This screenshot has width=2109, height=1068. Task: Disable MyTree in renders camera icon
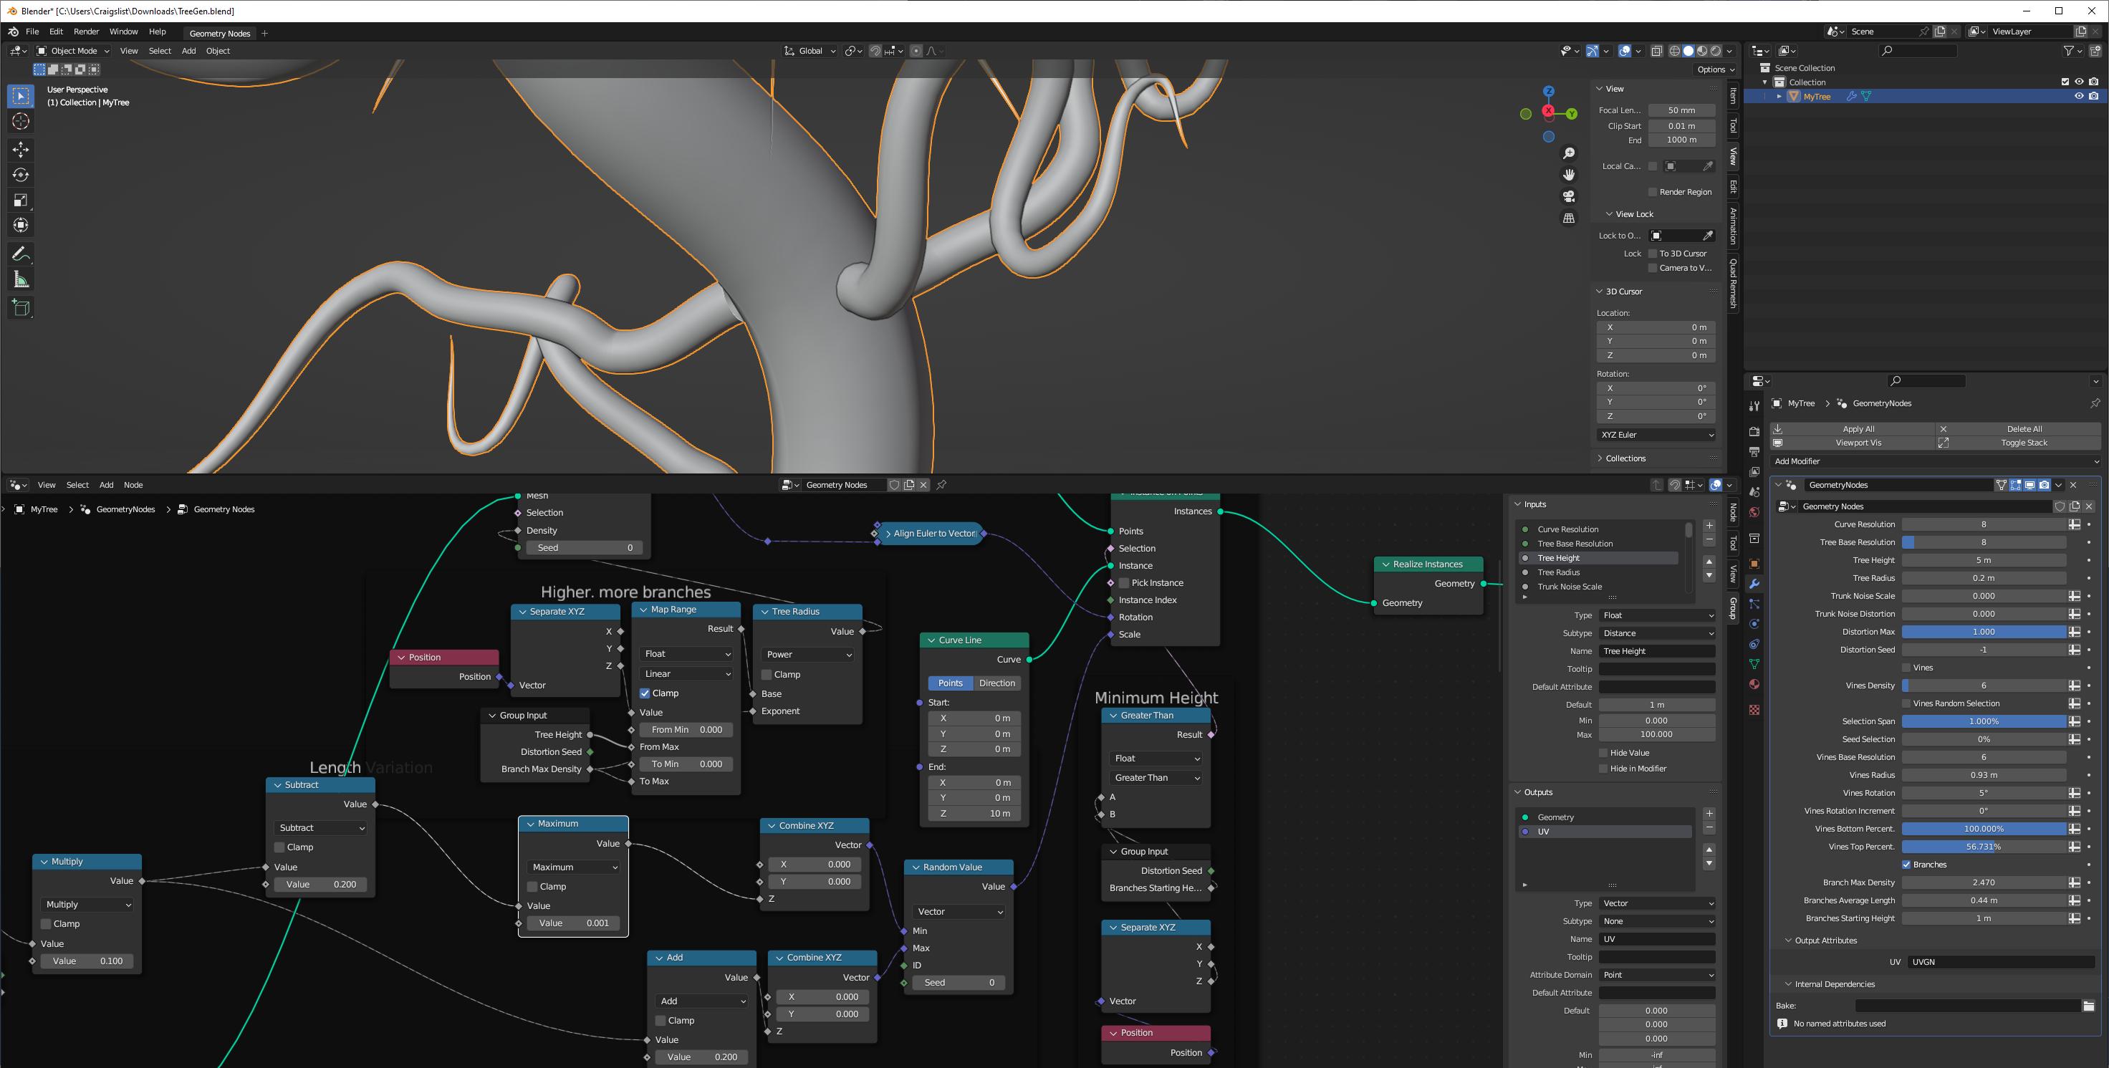tap(2093, 96)
